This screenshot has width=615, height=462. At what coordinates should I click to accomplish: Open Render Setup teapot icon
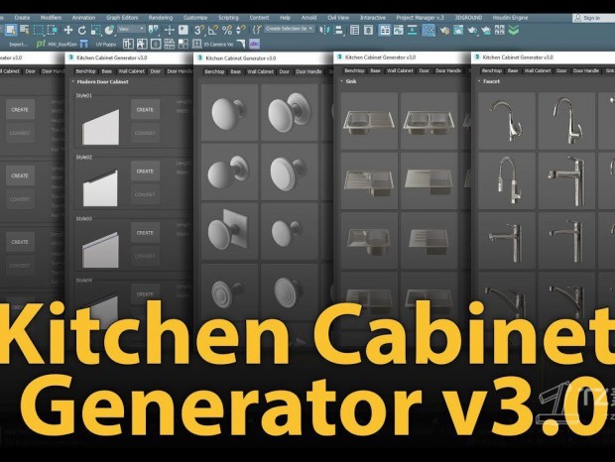[444, 30]
